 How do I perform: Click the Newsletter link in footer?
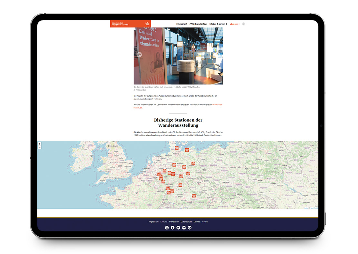click(x=174, y=222)
